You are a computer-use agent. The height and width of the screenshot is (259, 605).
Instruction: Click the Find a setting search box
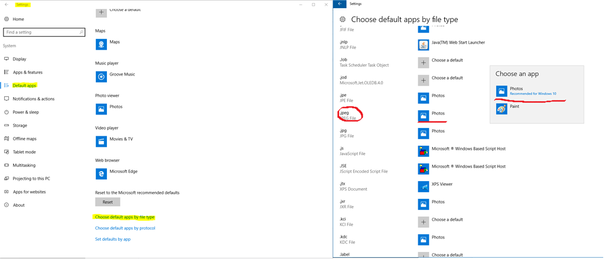coord(44,32)
